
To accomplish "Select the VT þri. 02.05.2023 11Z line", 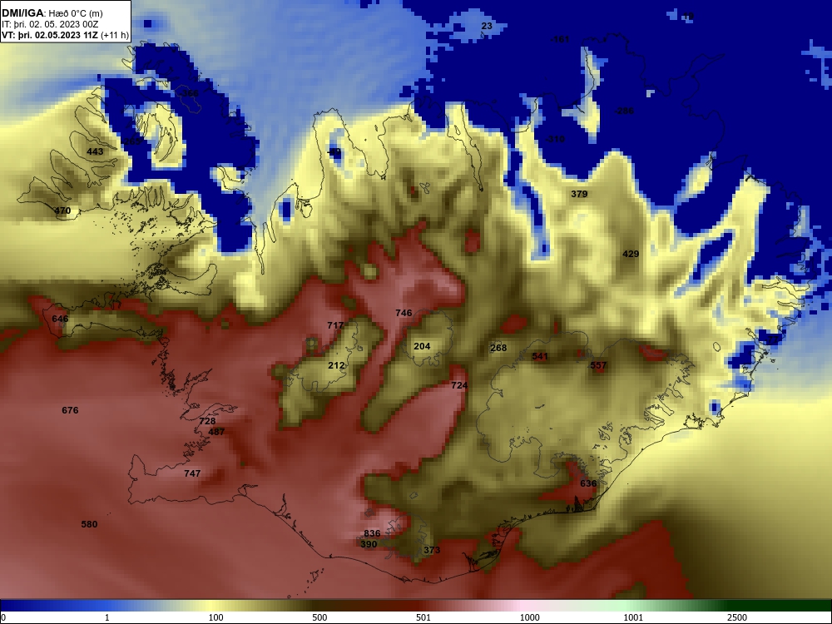I will coord(65,35).
